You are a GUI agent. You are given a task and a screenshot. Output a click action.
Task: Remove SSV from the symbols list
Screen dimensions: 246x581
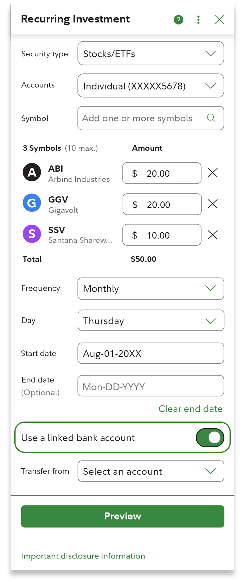pos(212,235)
